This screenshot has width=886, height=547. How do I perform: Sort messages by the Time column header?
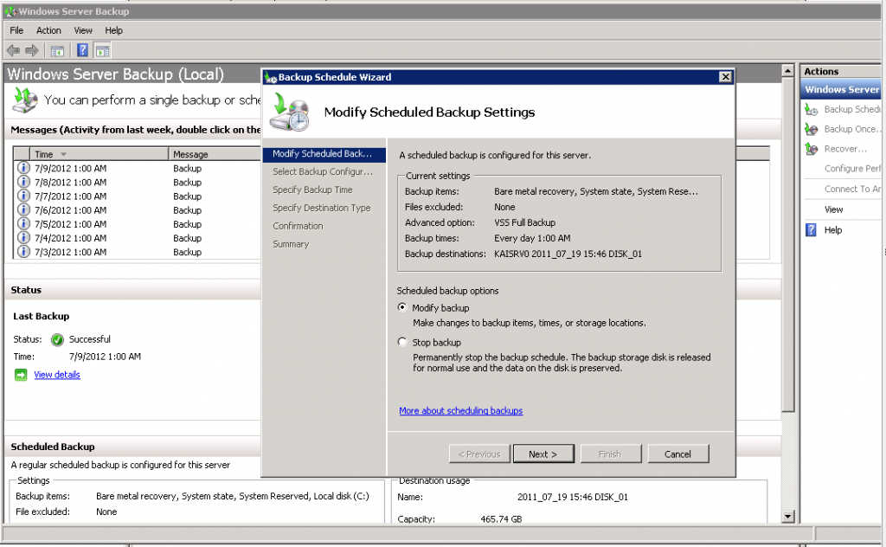pos(43,154)
